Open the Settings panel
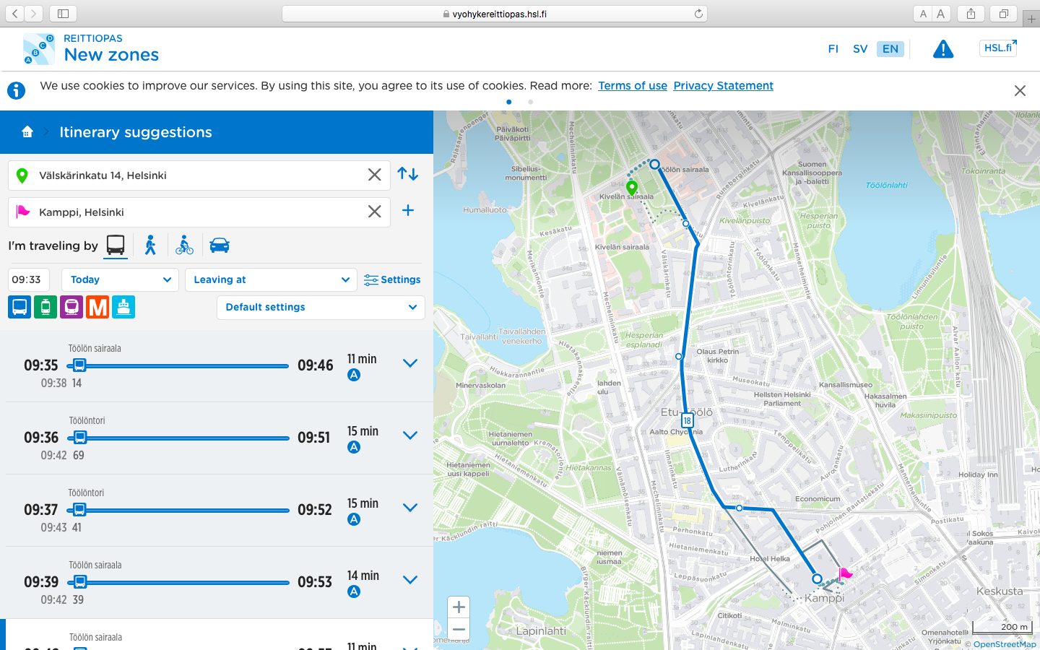Image resolution: width=1040 pixels, height=650 pixels. tap(392, 279)
